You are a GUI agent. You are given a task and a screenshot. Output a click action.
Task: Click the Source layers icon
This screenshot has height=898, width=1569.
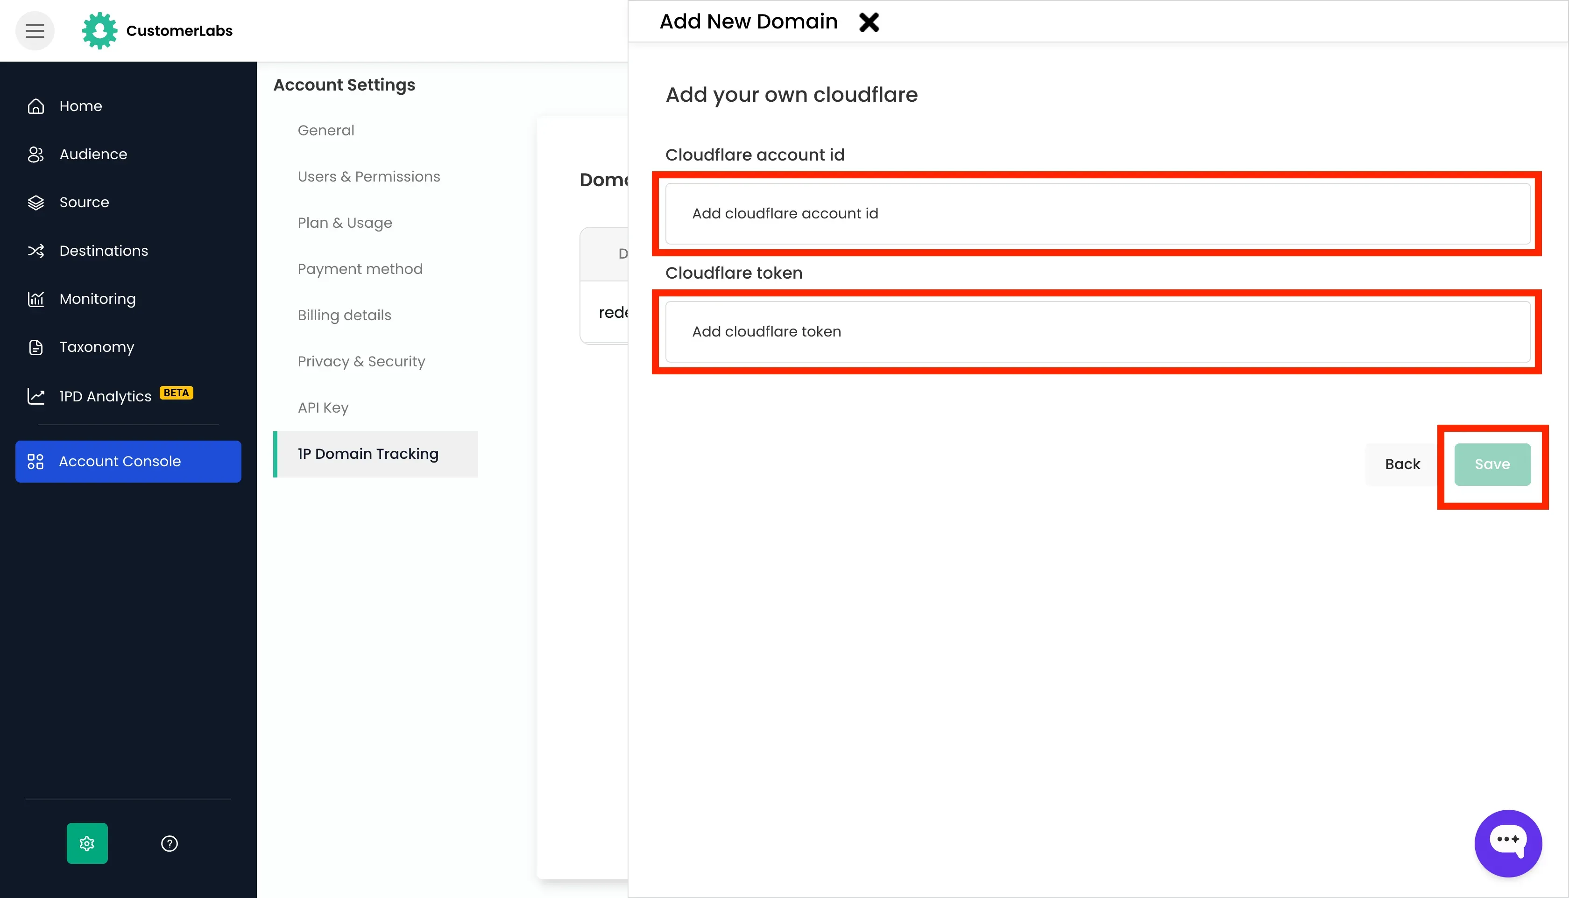click(x=36, y=202)
